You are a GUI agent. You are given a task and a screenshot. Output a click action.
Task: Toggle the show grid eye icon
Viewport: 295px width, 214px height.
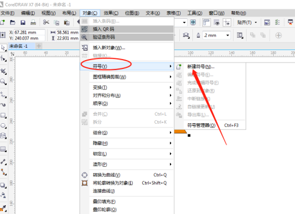217,22
